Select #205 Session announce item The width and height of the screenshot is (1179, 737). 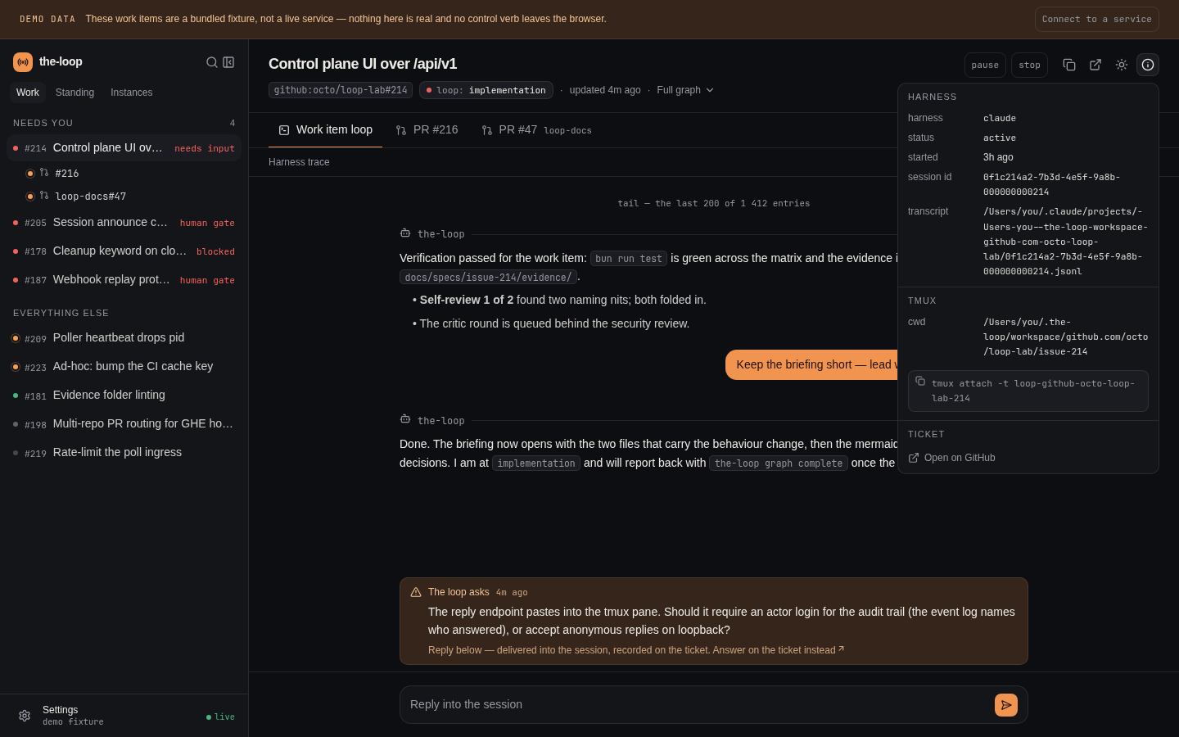coord(124,223)
